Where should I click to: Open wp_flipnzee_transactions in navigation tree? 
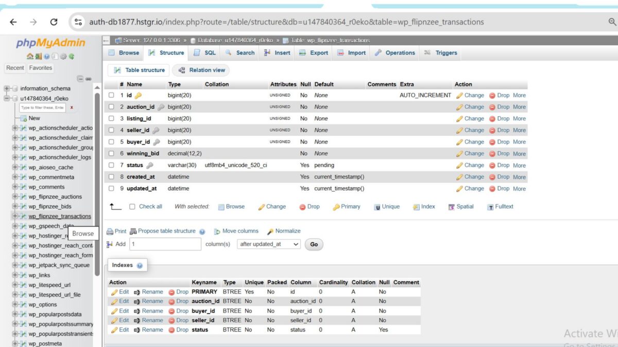(x=60, y=216)
